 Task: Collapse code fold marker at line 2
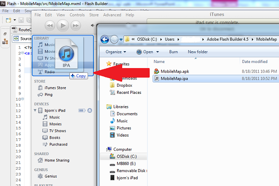(22, 53)
